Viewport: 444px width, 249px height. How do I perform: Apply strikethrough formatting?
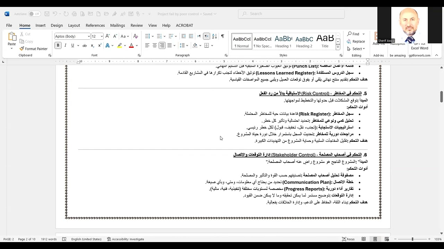pos(84,46)
